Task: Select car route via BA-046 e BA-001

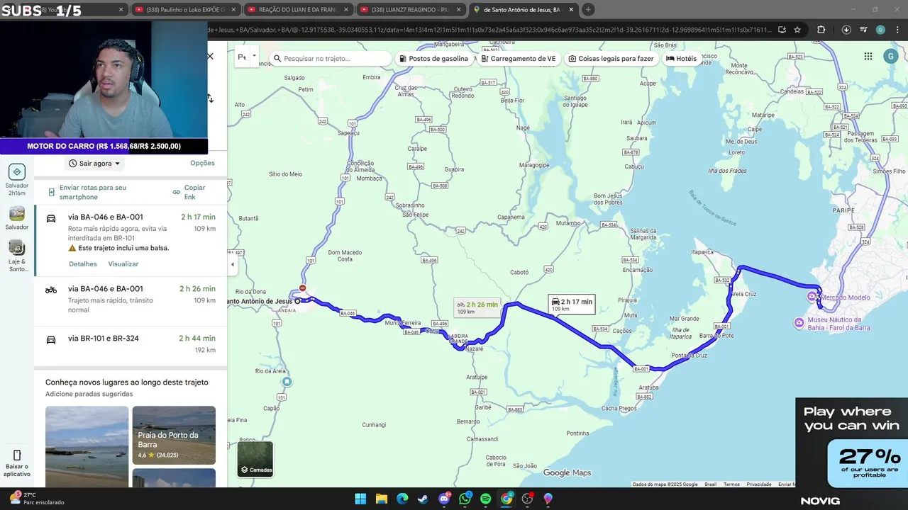Action: pyautogui.click(x=131, y=240)
